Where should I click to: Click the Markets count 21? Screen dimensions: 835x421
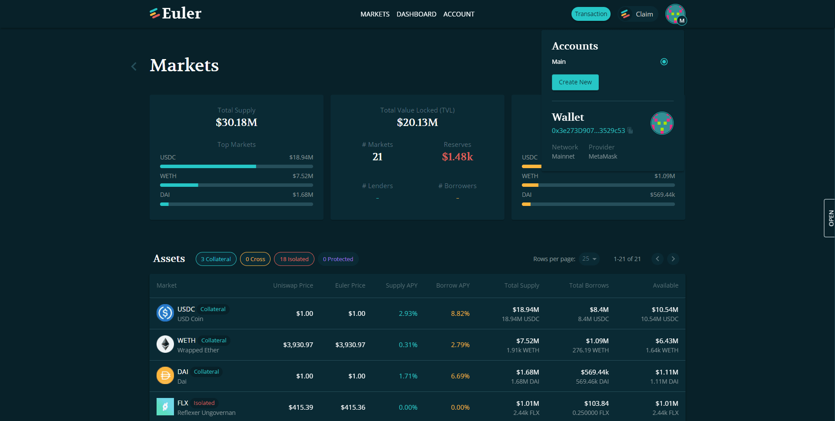coord(377,157)
